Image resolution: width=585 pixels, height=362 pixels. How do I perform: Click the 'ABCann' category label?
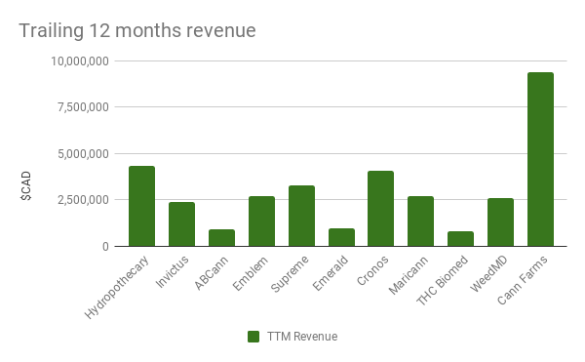tap(212, 273)
